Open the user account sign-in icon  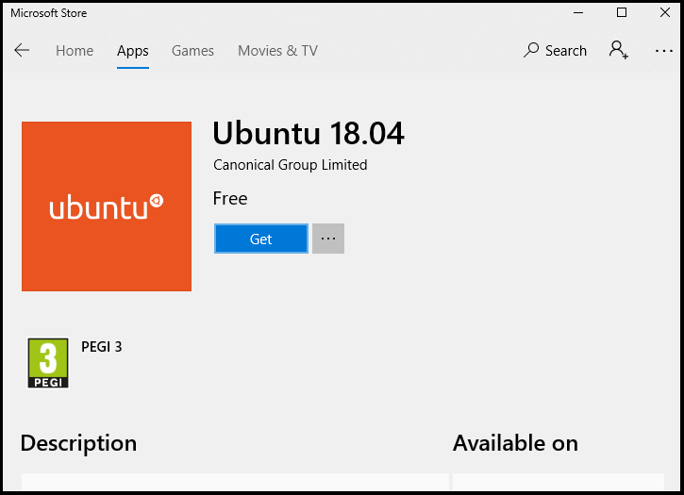tap(619, 50)
